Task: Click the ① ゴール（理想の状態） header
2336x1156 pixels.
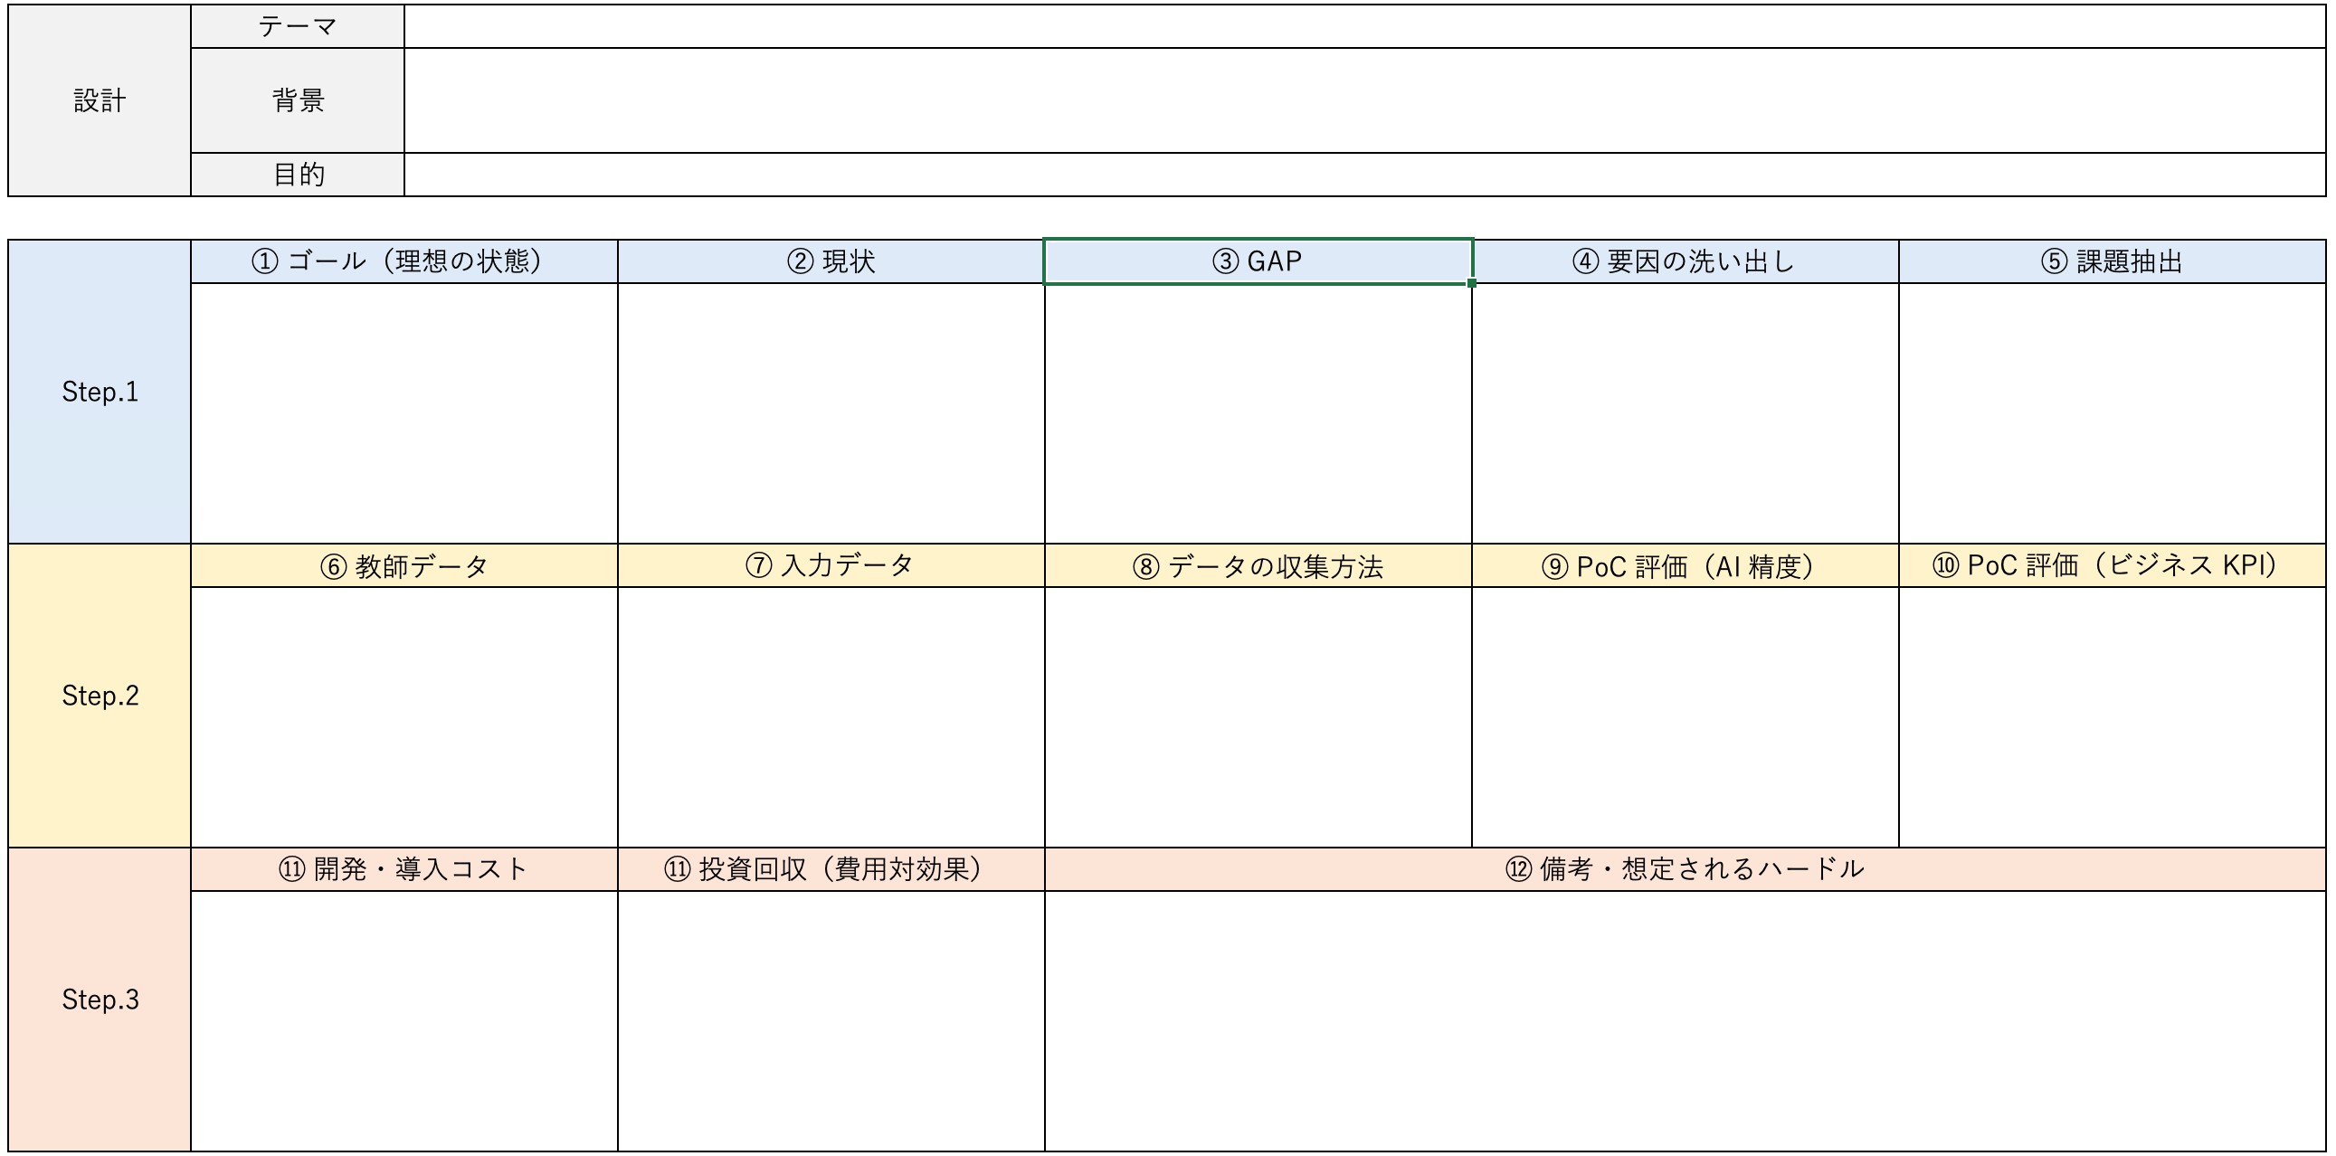Action: [404, 262]
